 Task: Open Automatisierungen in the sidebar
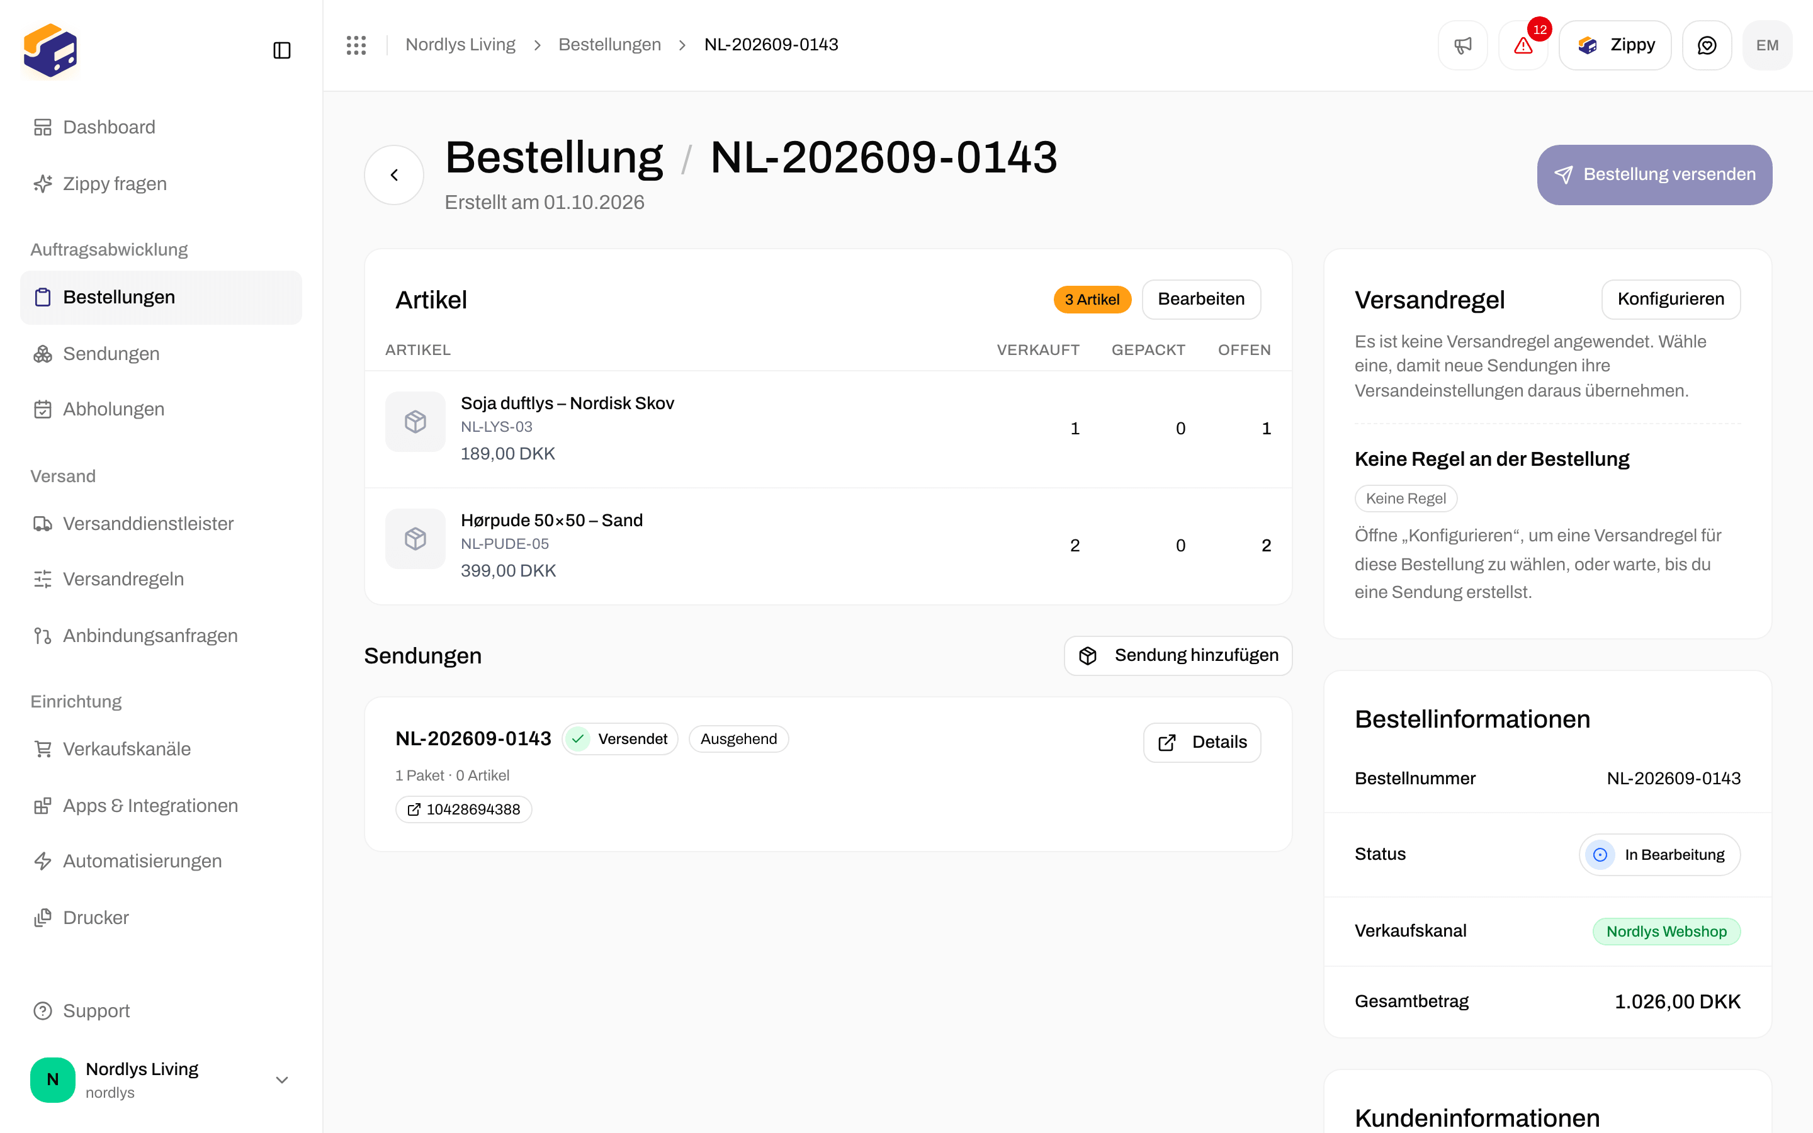(161, 861)
